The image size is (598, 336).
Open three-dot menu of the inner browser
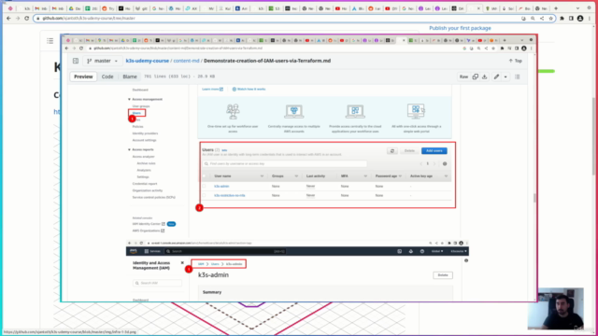pyautogui.click(x=531, y=49)
